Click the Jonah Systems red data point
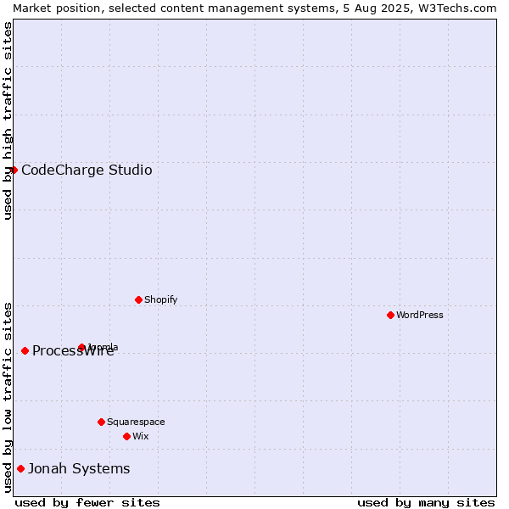The height and width of the screenshot is (509, 509). [x=20, y=469]
